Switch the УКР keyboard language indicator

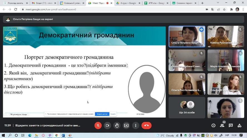[227, 135]
